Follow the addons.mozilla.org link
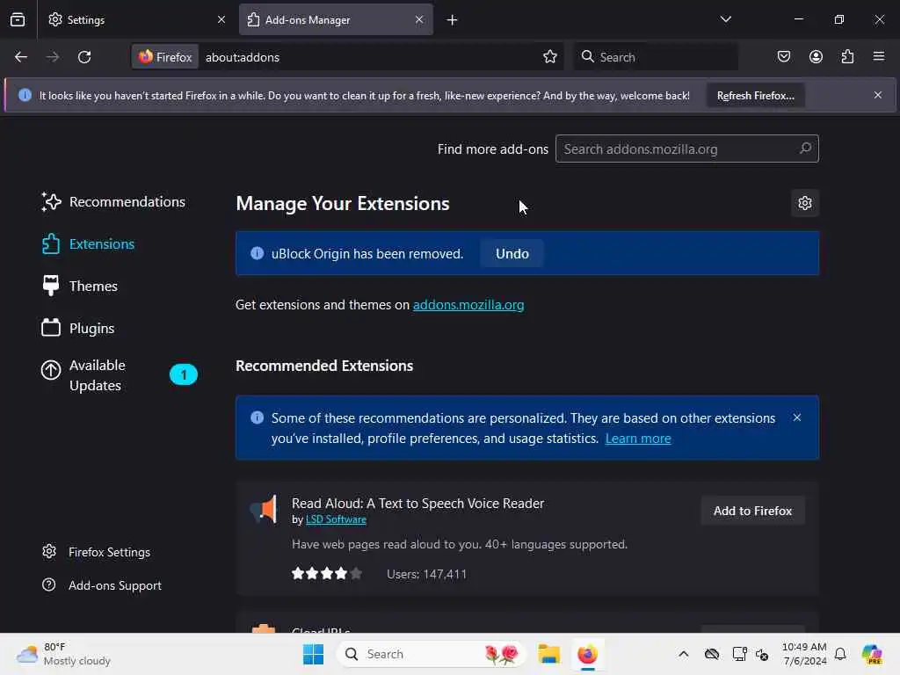900x675 pixels. click(x=468, y=305)
